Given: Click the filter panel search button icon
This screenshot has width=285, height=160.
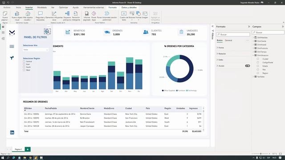Looking at the screenshot, I should (47, 32).
